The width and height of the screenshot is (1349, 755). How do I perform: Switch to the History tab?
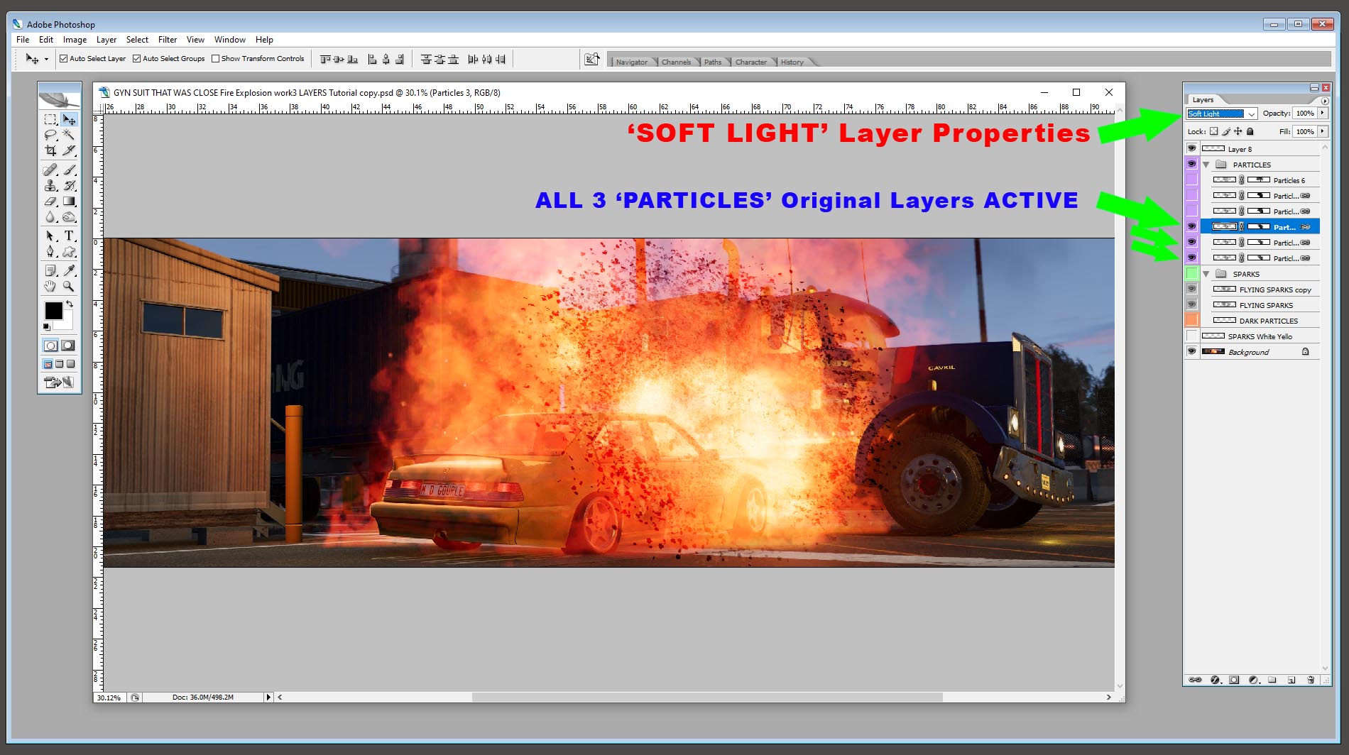coord(792,62)
